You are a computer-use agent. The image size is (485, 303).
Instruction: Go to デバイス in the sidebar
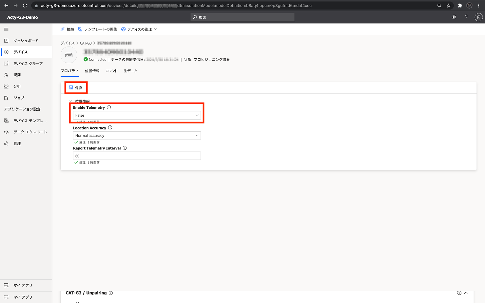coord(26,52)
